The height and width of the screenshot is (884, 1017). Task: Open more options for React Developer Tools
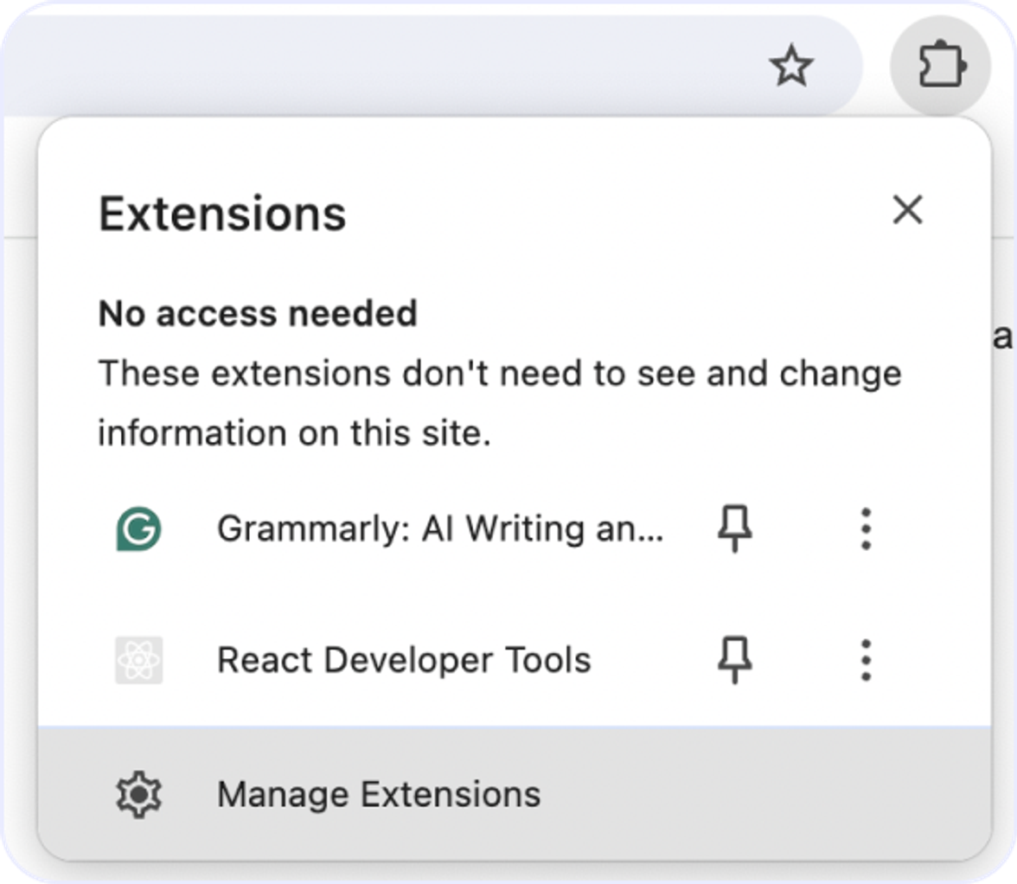[866, 660]
